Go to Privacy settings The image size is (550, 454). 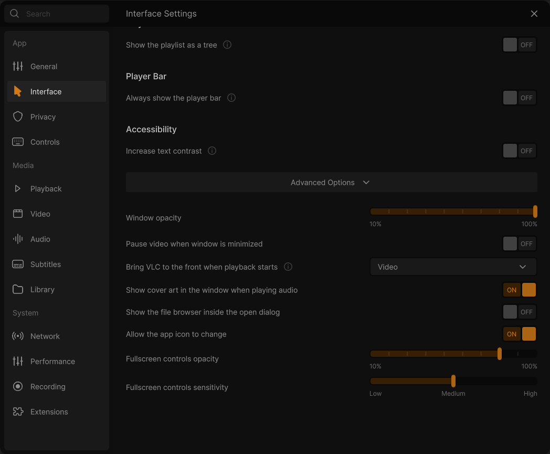57,117
